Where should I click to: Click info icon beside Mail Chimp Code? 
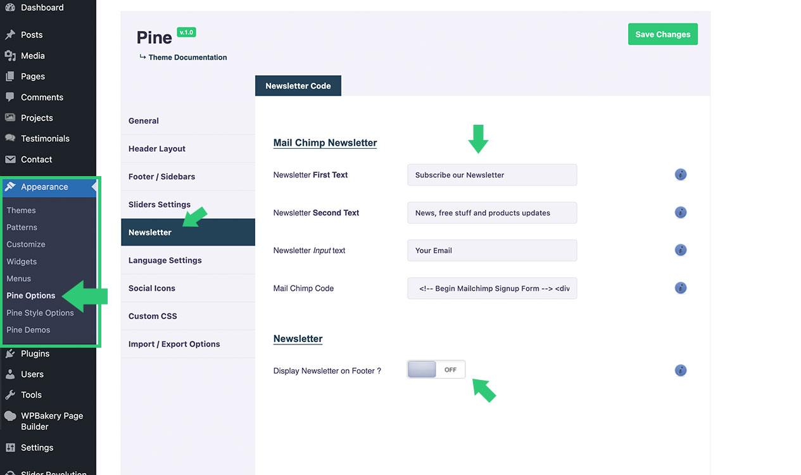click(681, 288)
